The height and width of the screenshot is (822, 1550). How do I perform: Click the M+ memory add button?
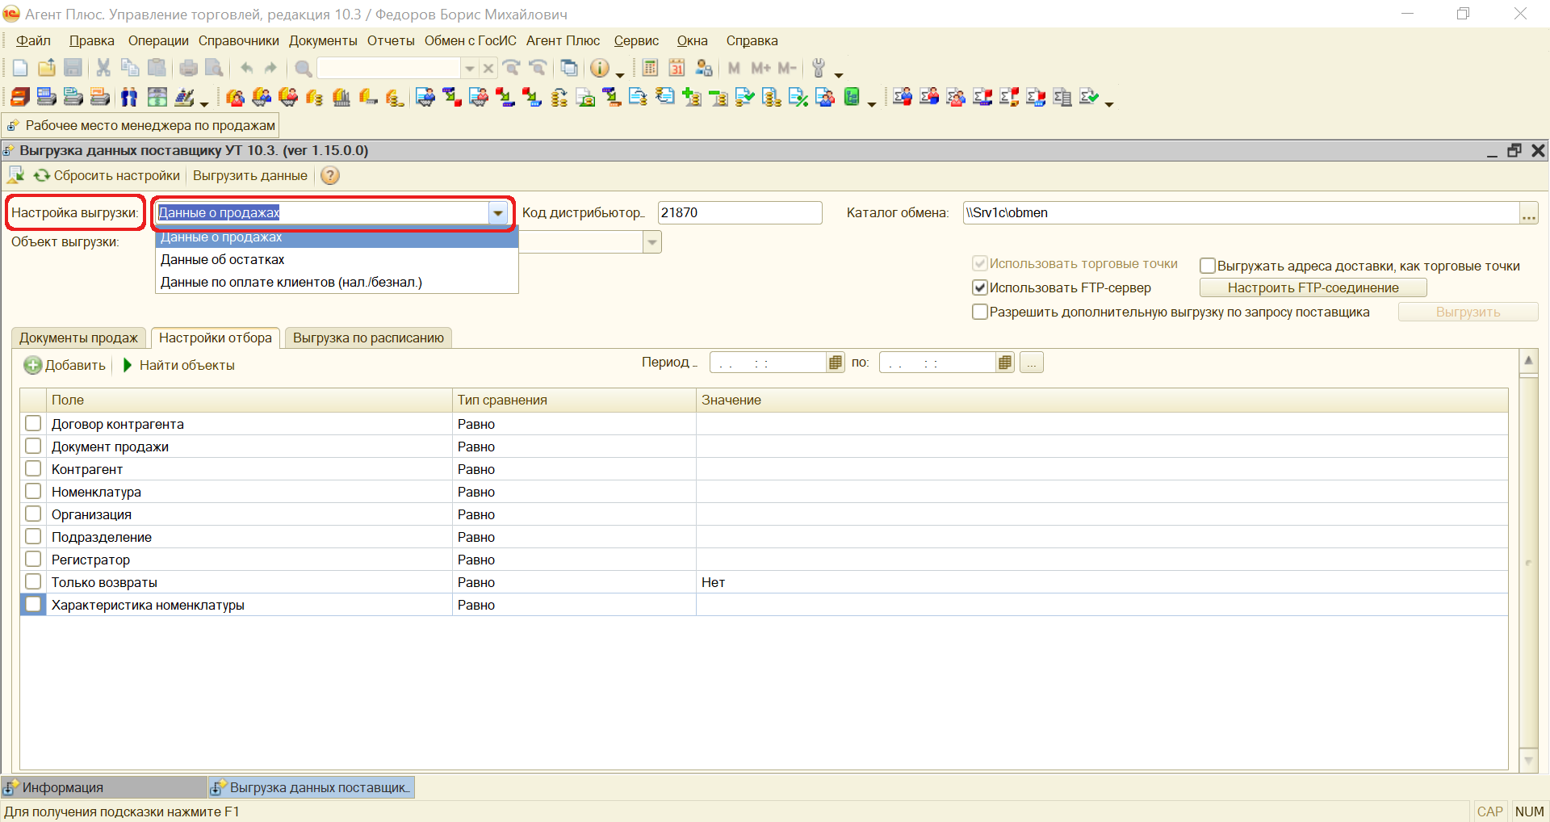pos(760,69)
